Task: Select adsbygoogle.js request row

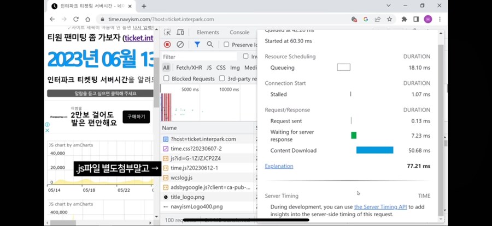Action: [x=208, y=187]
